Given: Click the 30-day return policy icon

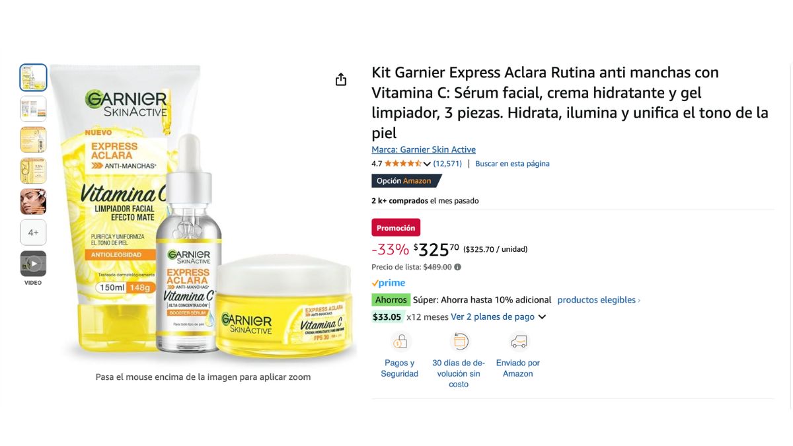Looking at the screenshot, I should (459, 342).
